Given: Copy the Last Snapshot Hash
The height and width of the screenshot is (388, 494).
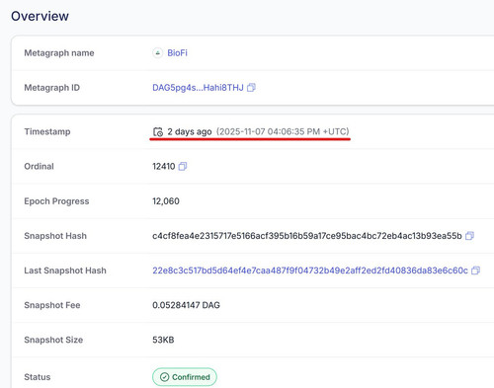Looking at the screenshot, I should pyautogui.click(x=475, y=271).
